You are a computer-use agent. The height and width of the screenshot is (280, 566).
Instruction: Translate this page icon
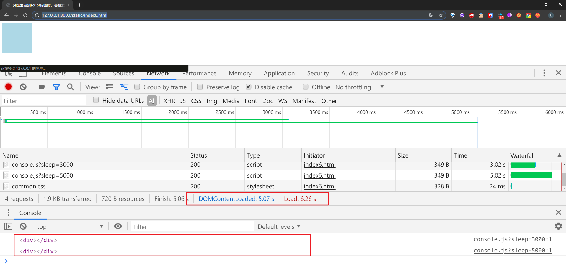pyautogui.click(x=431, y=15)
